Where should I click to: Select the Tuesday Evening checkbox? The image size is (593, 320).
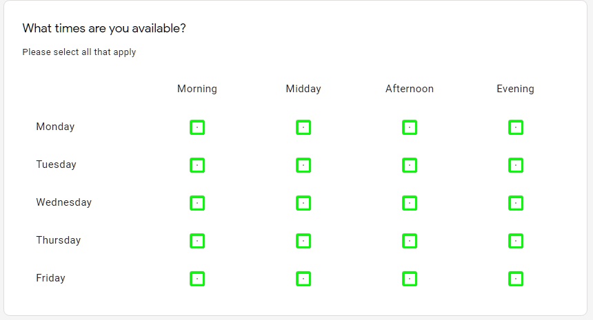coord(516,165)
